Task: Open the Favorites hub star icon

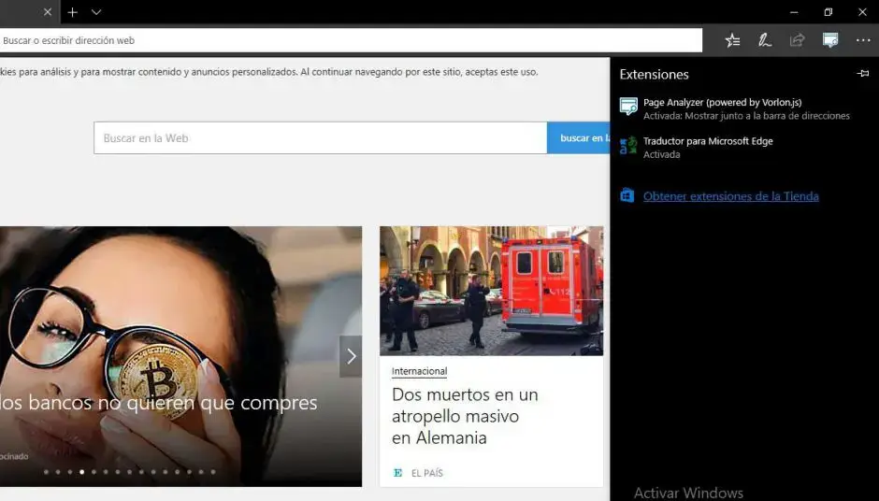Action: tap(733, 40)
